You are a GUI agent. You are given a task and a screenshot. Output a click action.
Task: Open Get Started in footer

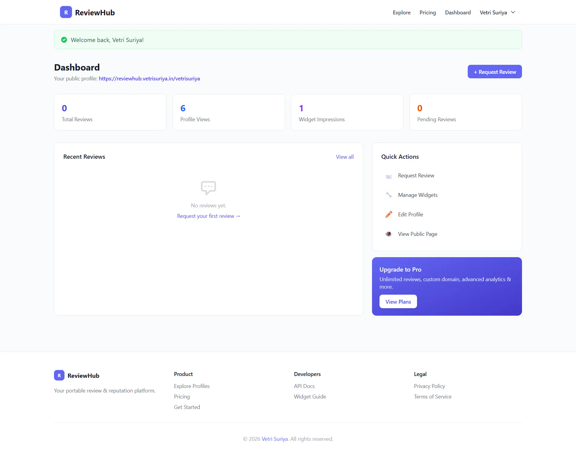tap(187, 407)
